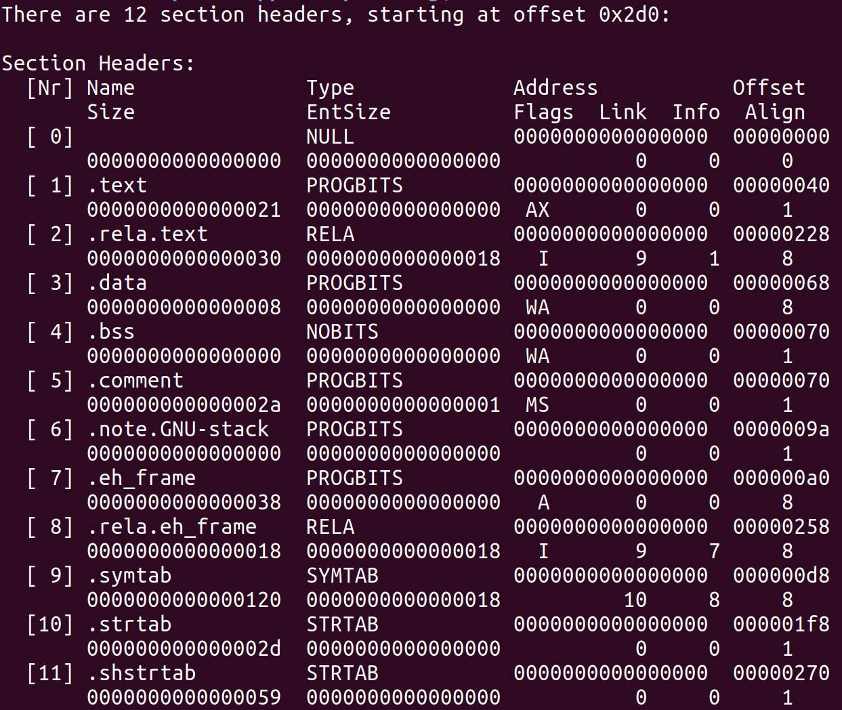Click the .rela.eh_frame section name
Image resolution: width=842 pixels, height=710 pixels.
(x=171, y=527)
